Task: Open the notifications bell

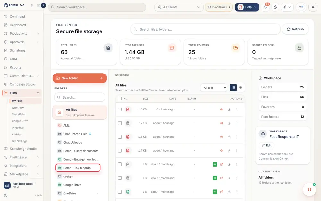Action: click(265, 7)
